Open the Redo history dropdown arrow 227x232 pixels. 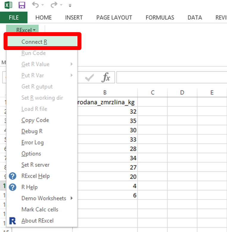[61, 5]
